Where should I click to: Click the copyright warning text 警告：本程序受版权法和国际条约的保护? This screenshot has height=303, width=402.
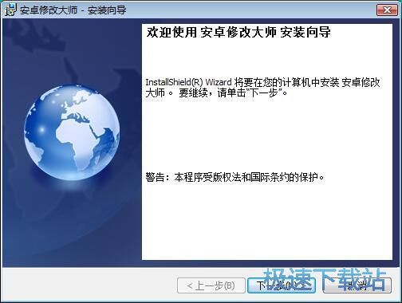(235, 177)
